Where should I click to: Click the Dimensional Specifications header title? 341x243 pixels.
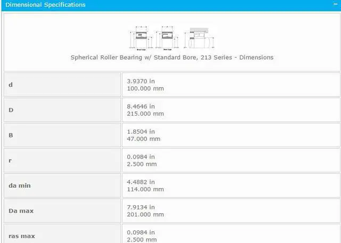pyautogui.click(x=45, y=5)
